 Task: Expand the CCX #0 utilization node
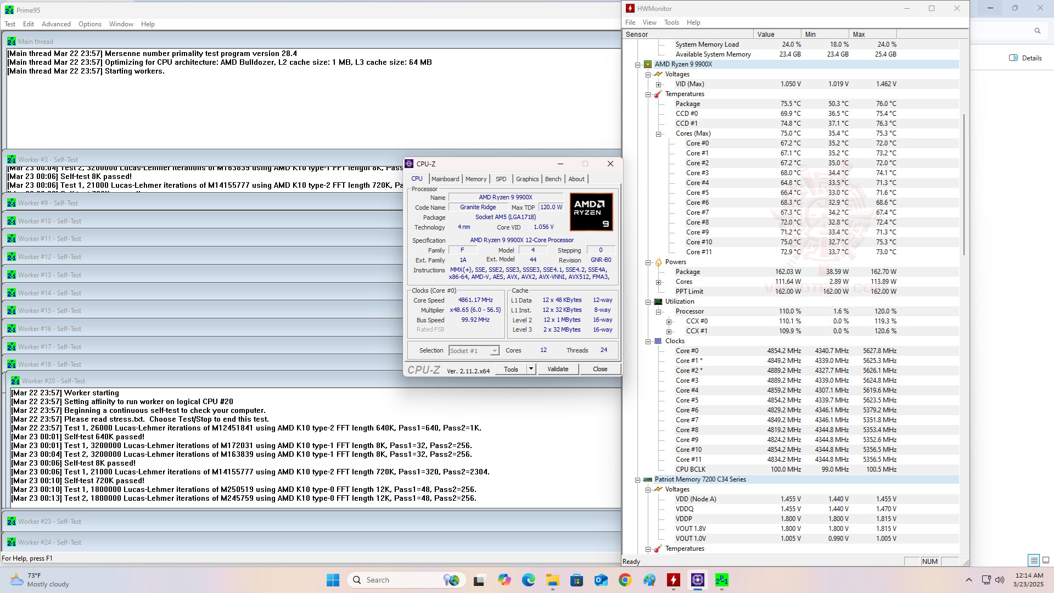pyautogui.click(x=669, y=321)
